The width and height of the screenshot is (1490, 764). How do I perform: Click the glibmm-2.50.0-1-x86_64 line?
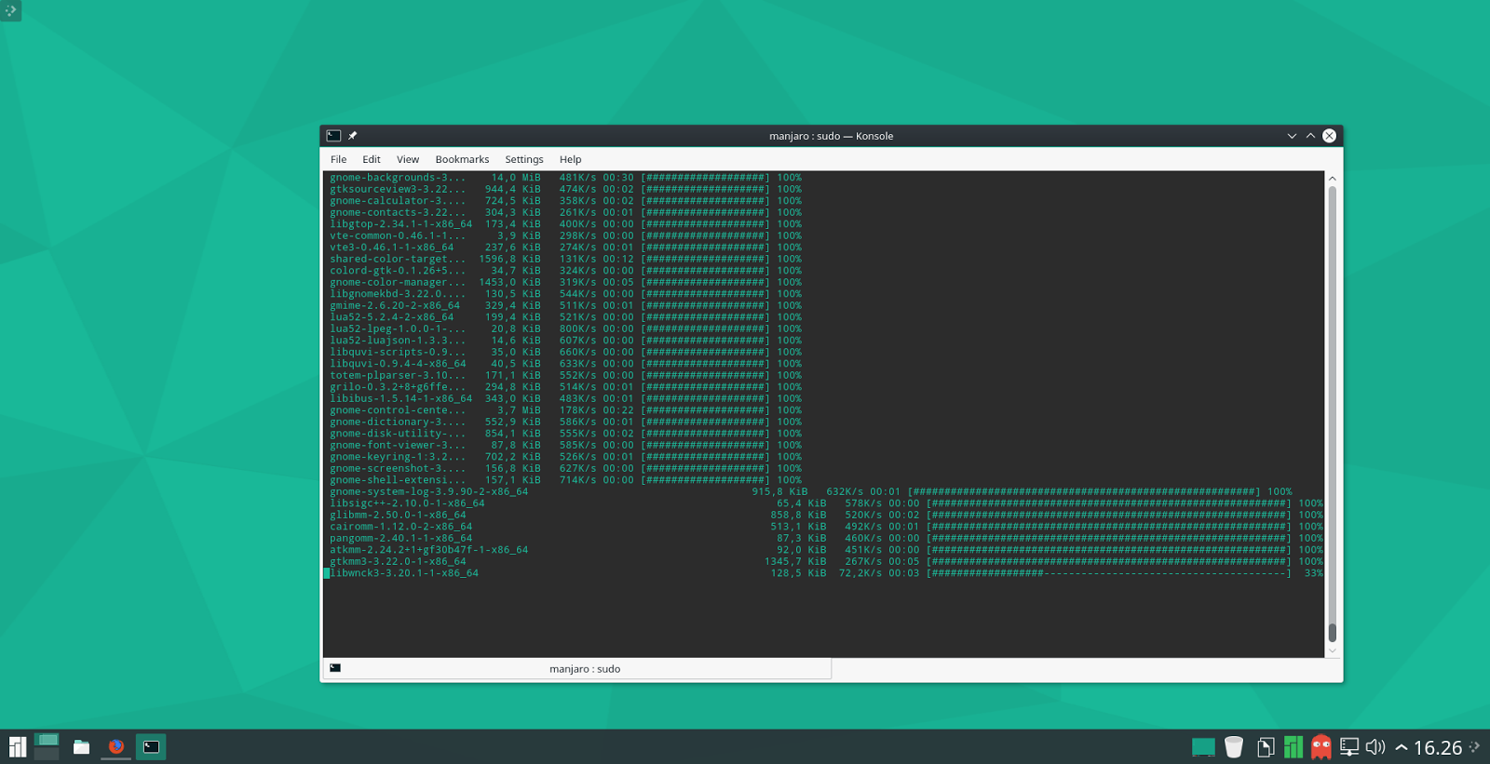click(x=826, y=515)
